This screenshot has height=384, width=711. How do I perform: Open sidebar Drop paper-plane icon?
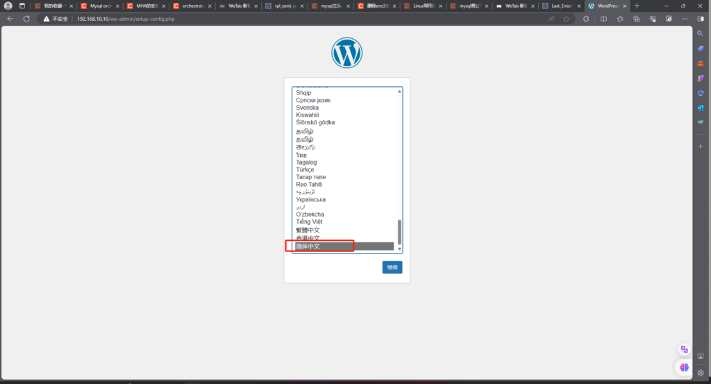701,122
